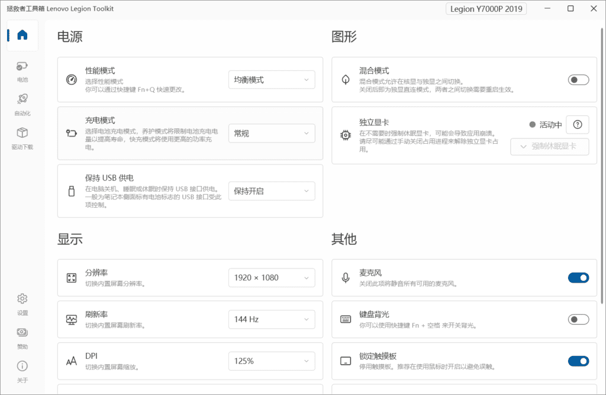Screen dimensions: 606x395
Task: Click the question mark help icon for 独立显卡
Action: click(x=578, y=125)
